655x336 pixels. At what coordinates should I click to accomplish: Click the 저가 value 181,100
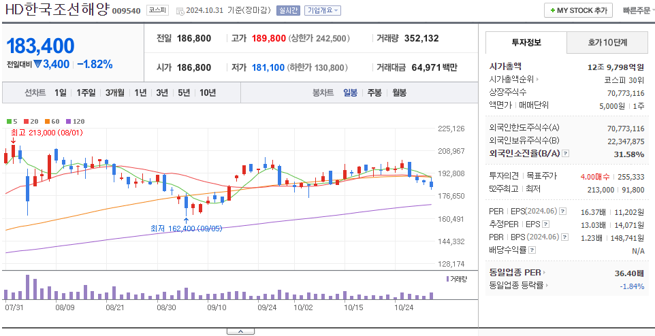pyautogui.click(x=268, y=67)
